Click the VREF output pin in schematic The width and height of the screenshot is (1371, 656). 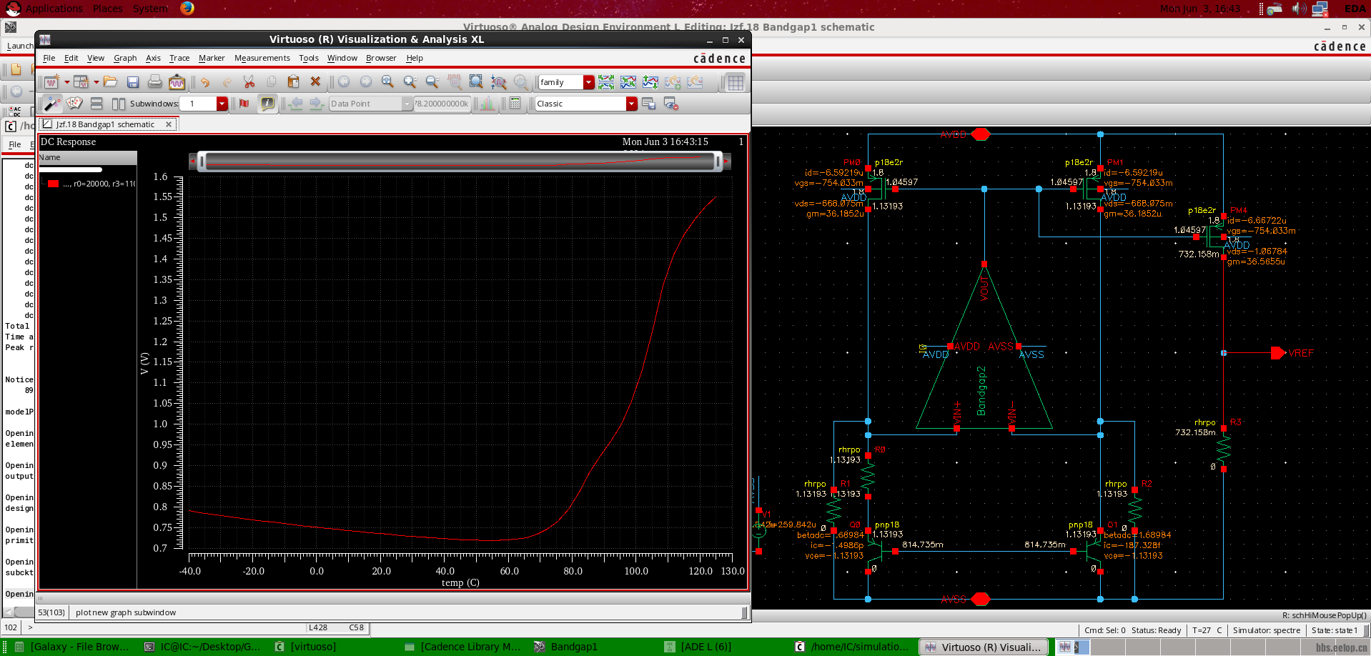(x=1279, y=353)
